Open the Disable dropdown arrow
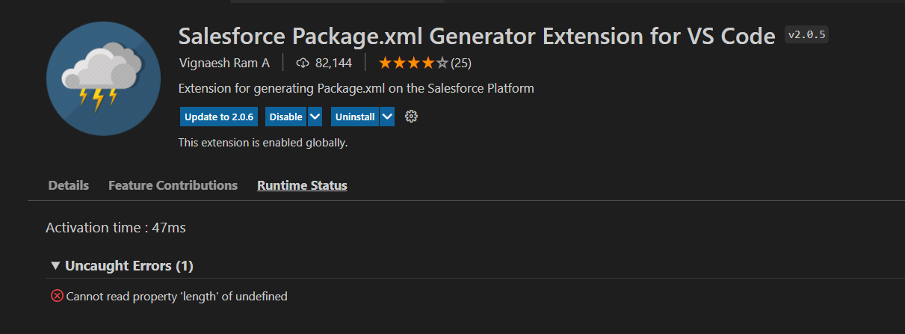Image resolution: width=905 pixels, height=334 pixels. (x=315, y=117)
